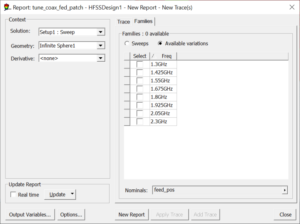300x224 pixels.
Task: Select the Families tab
Action: 143,21
